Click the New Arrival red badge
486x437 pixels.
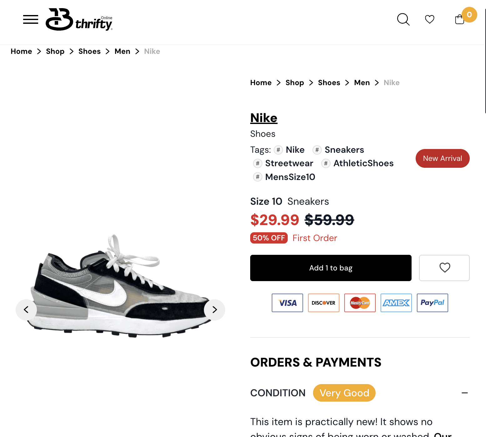[443, 158]
